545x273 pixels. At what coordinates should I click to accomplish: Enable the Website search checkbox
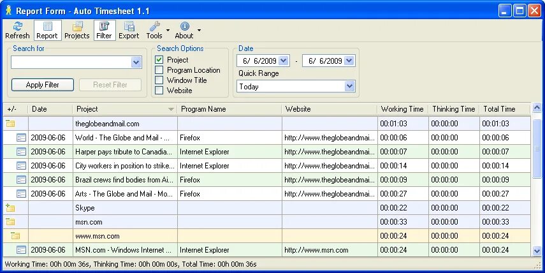(159, 91)
